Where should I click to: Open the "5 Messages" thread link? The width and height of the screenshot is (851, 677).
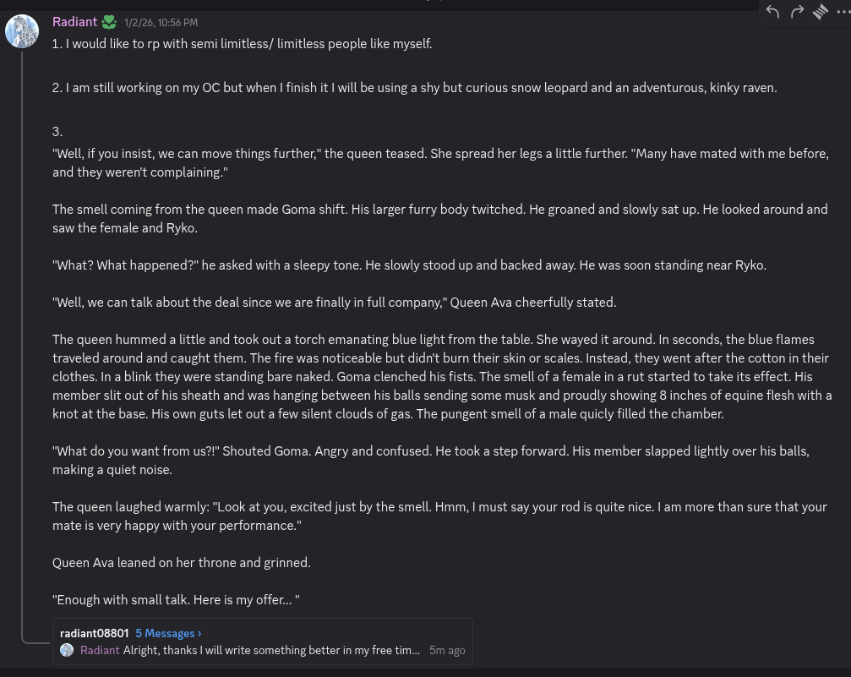(x=165, y=633)
